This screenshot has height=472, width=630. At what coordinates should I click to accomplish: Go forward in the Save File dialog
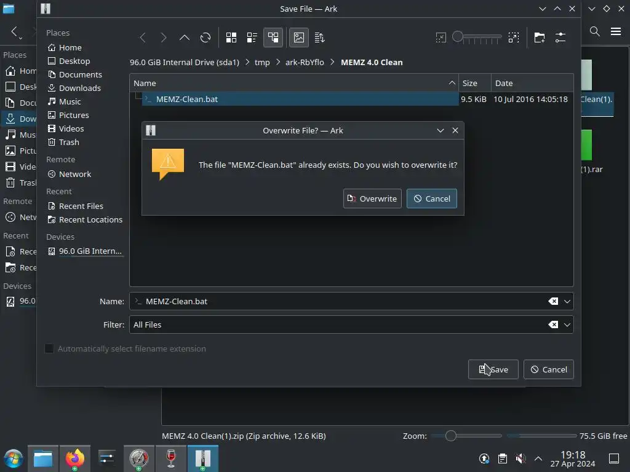click(164, 37)
